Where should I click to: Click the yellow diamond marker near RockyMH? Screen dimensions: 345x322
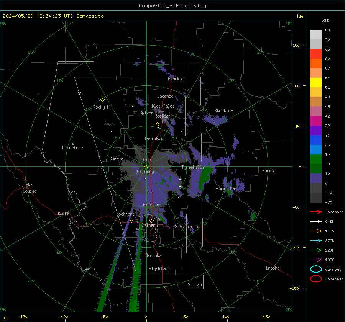coord(102,100)
